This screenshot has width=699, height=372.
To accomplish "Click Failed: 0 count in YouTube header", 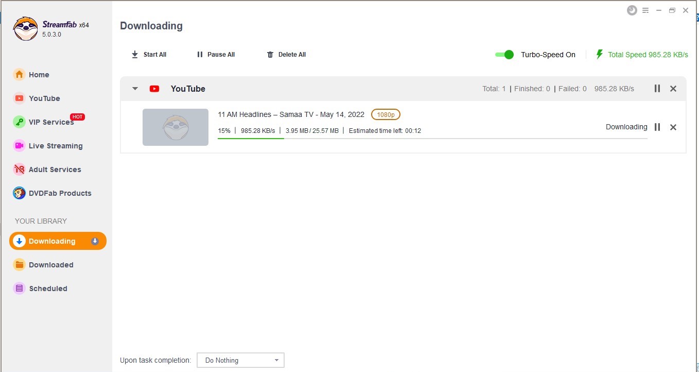I will click(572, 89).
